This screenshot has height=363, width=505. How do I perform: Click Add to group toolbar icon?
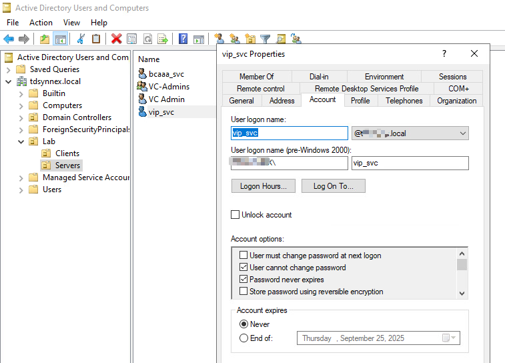(296, 38)
